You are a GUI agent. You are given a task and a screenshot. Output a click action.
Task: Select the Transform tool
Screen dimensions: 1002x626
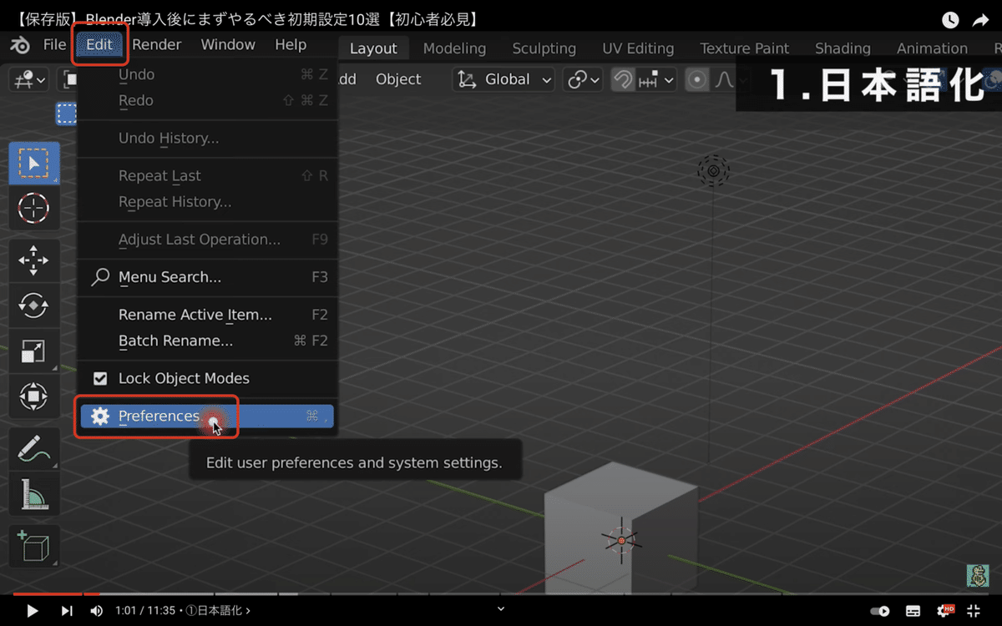(34, 396)
